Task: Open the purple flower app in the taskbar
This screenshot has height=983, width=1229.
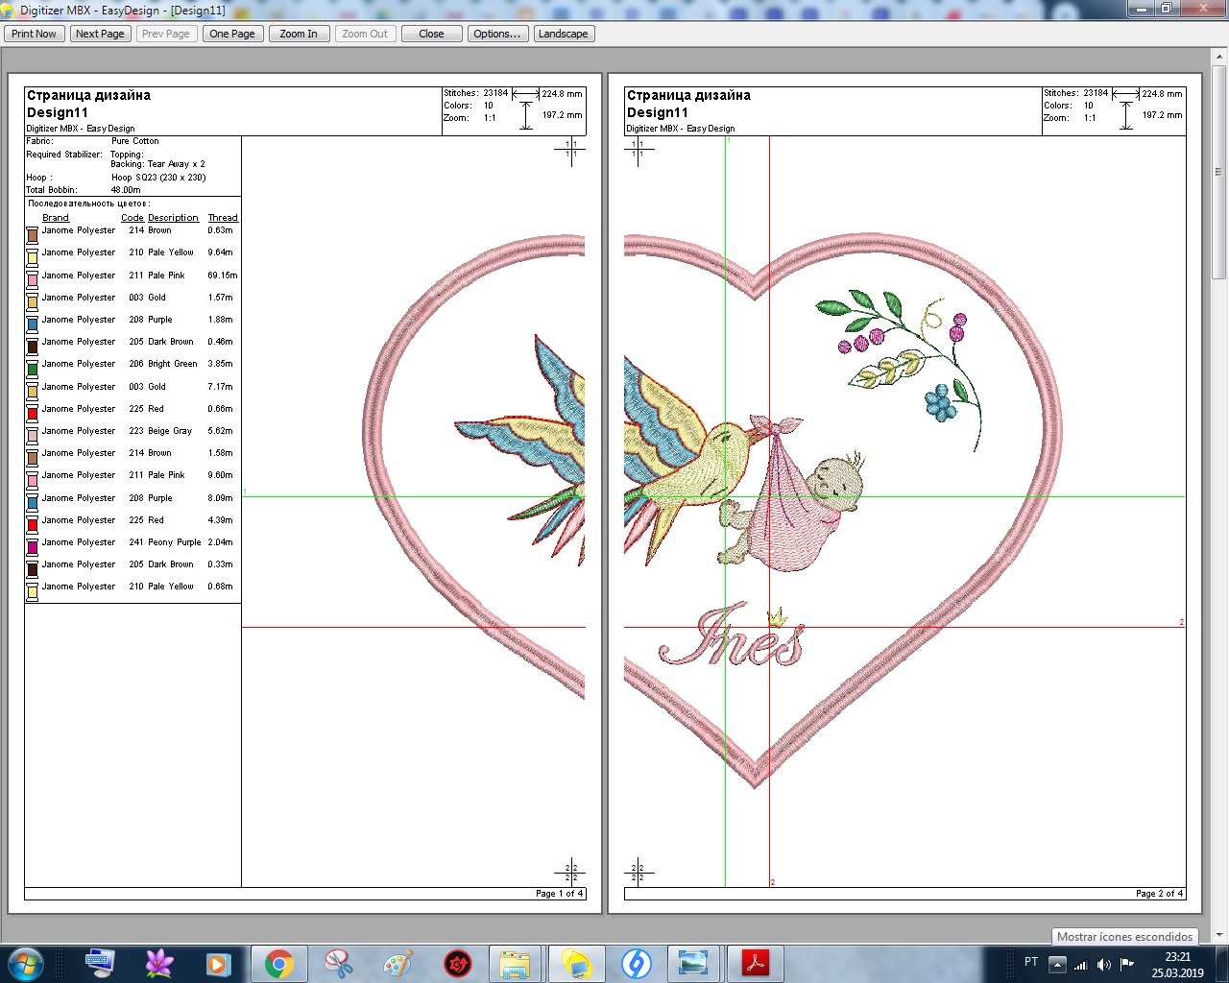Action: 159,963
